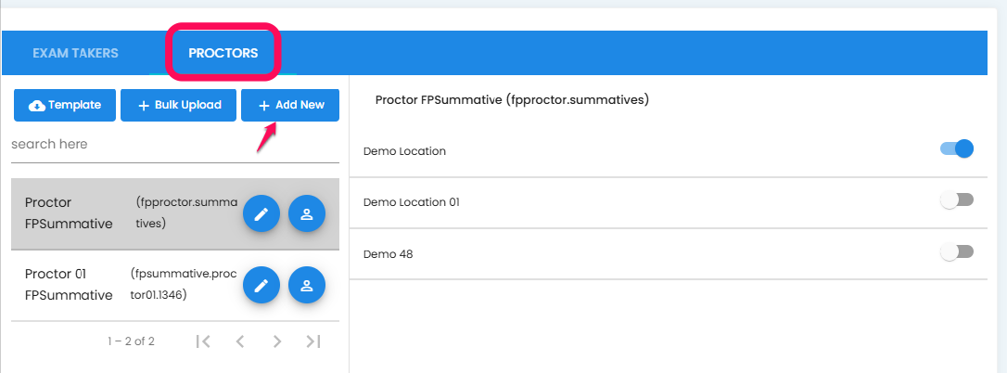The image size is (1007, 373).
Task: Go to the next page of proctors
Action: coord(277,341)
